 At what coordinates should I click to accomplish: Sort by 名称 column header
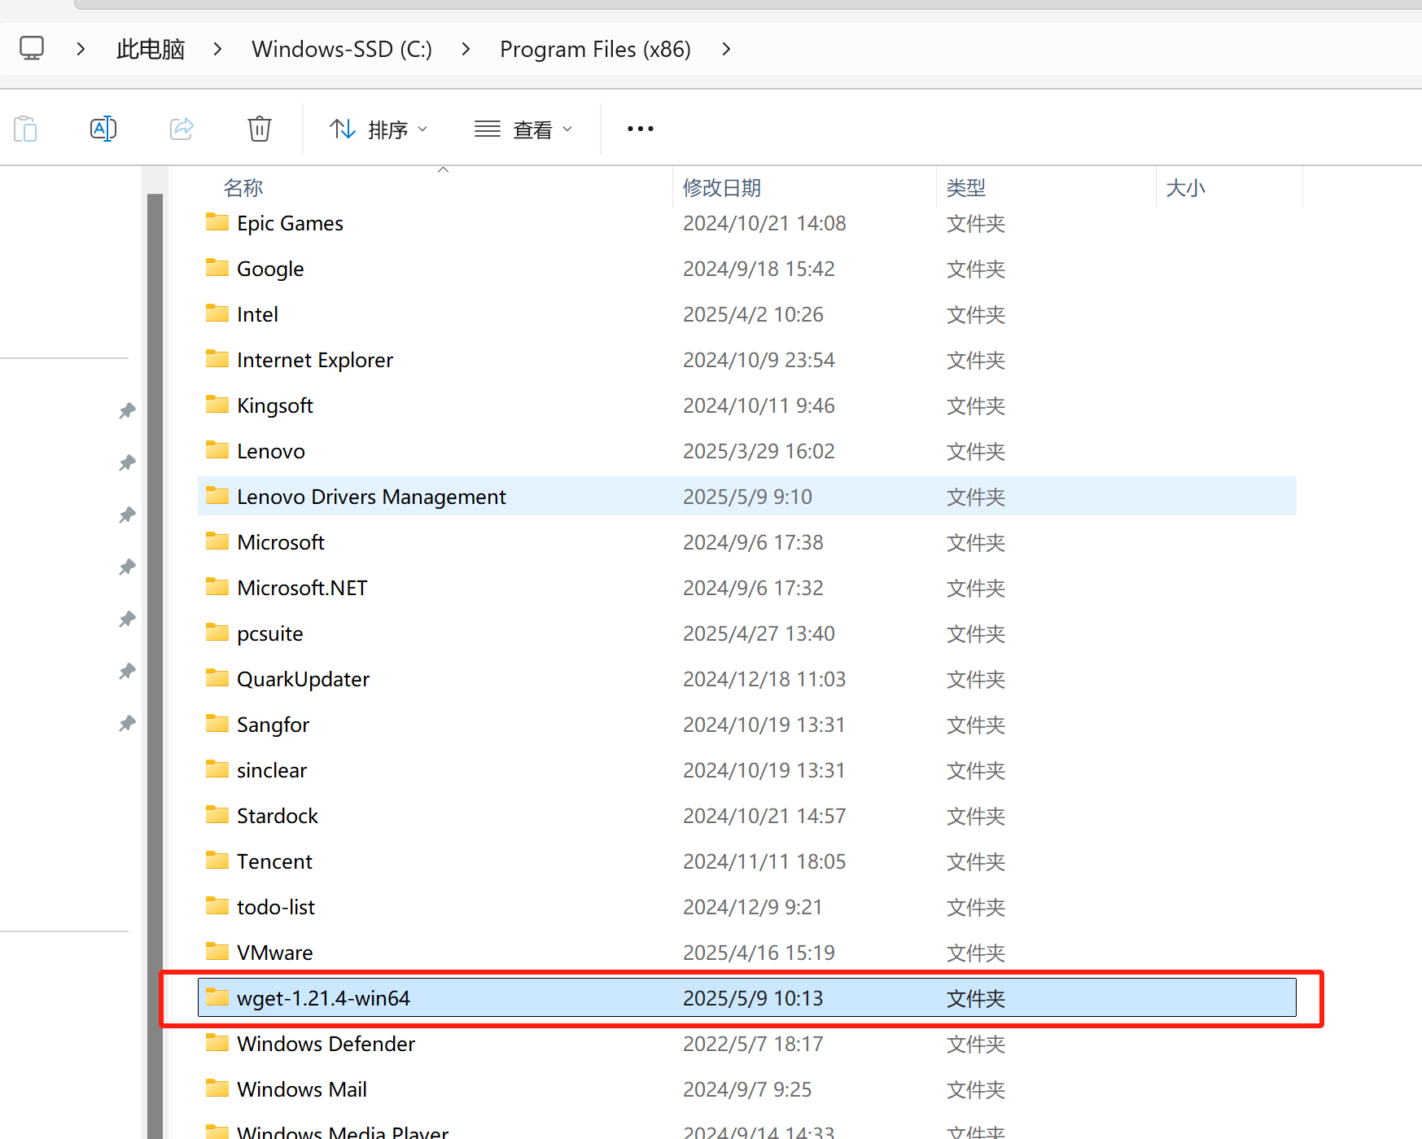coord(243,188)
